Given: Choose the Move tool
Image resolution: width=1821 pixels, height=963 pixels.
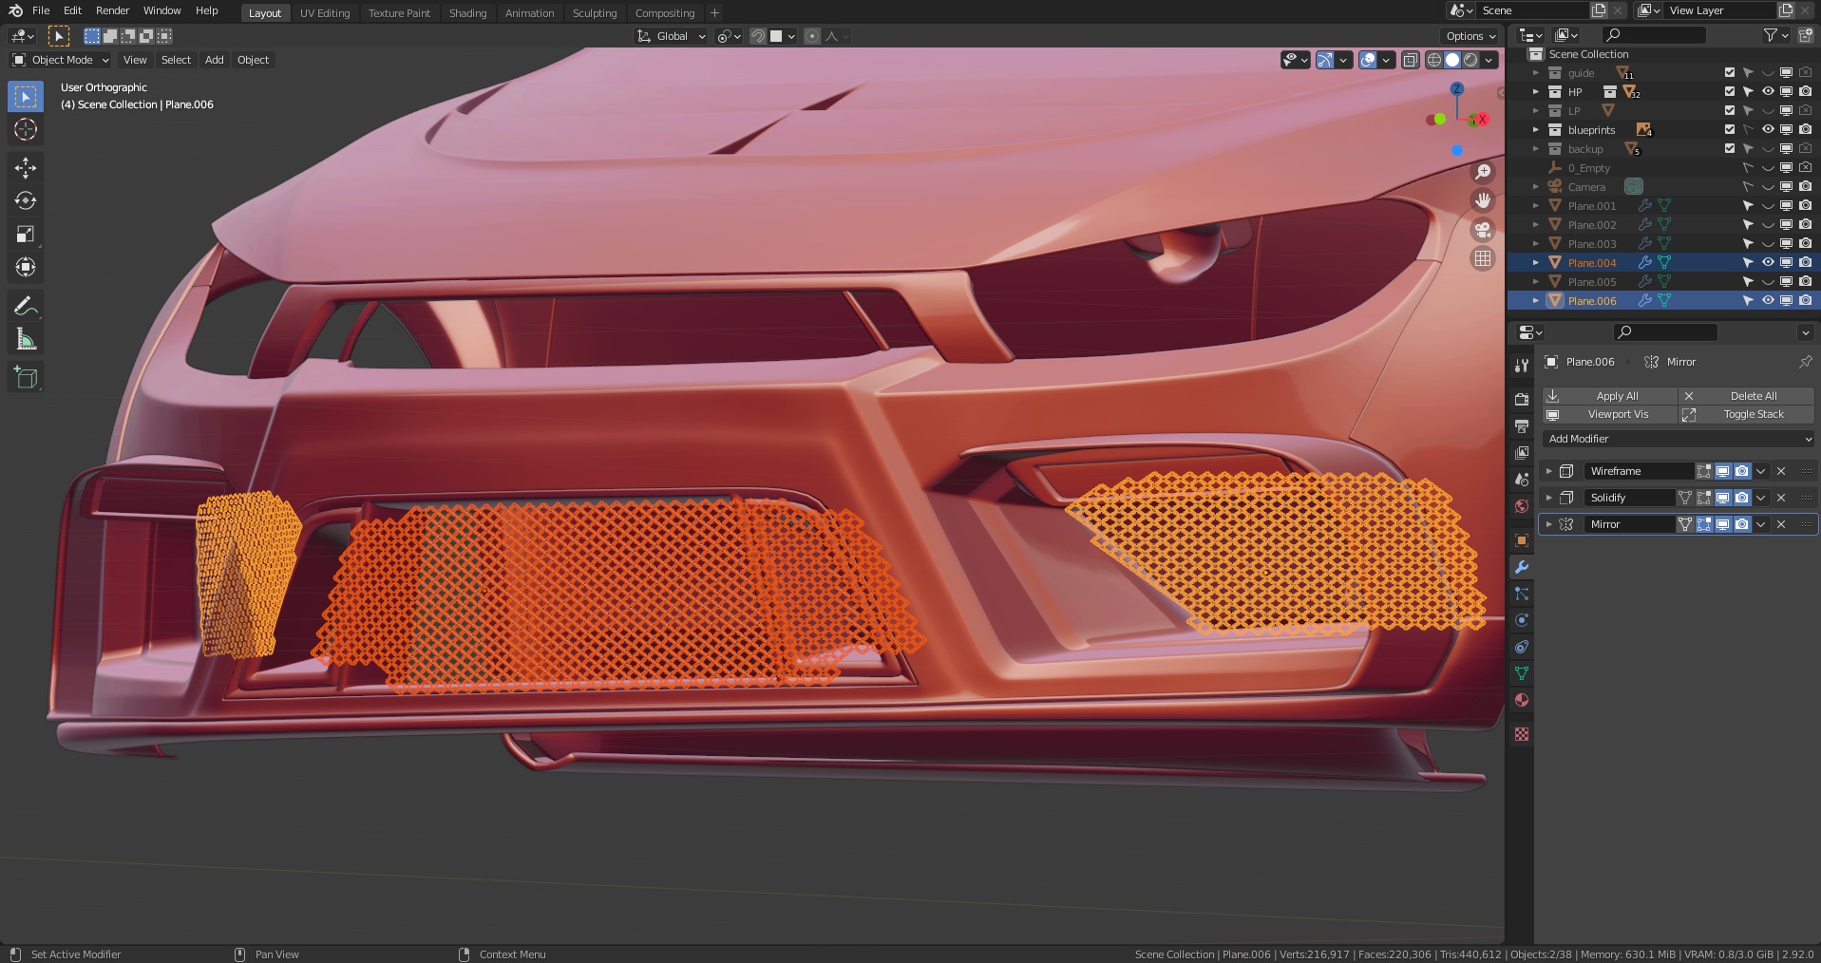Looking at the screenshot, I should click(x=26, y=168).
